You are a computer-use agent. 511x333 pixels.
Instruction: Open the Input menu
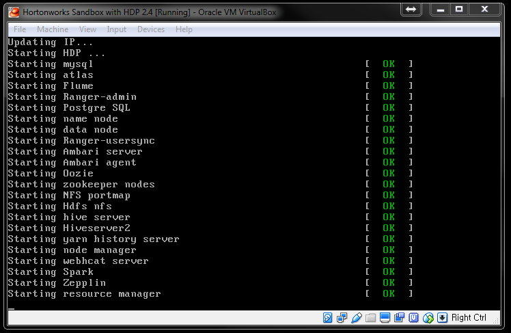coord(116,29)
